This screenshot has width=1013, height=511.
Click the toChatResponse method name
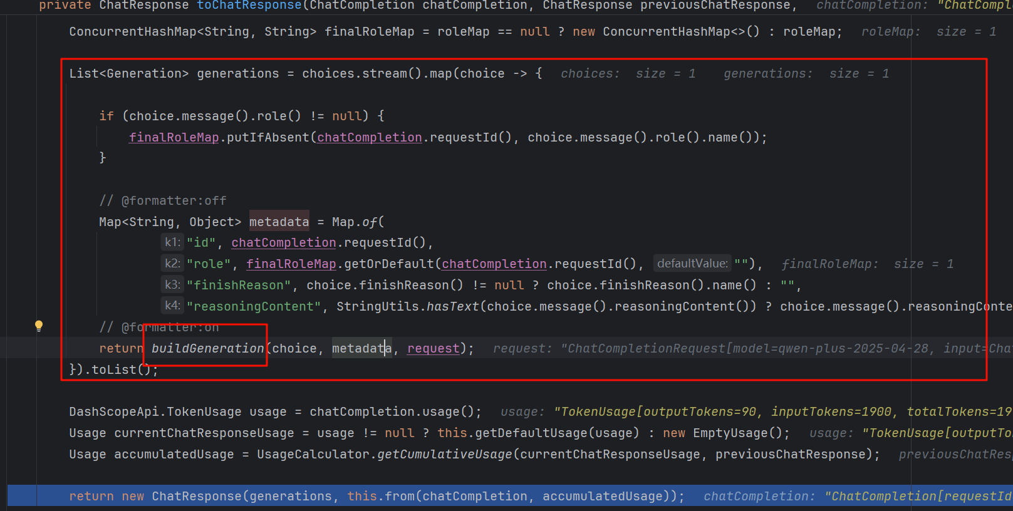tap(250, 6)
